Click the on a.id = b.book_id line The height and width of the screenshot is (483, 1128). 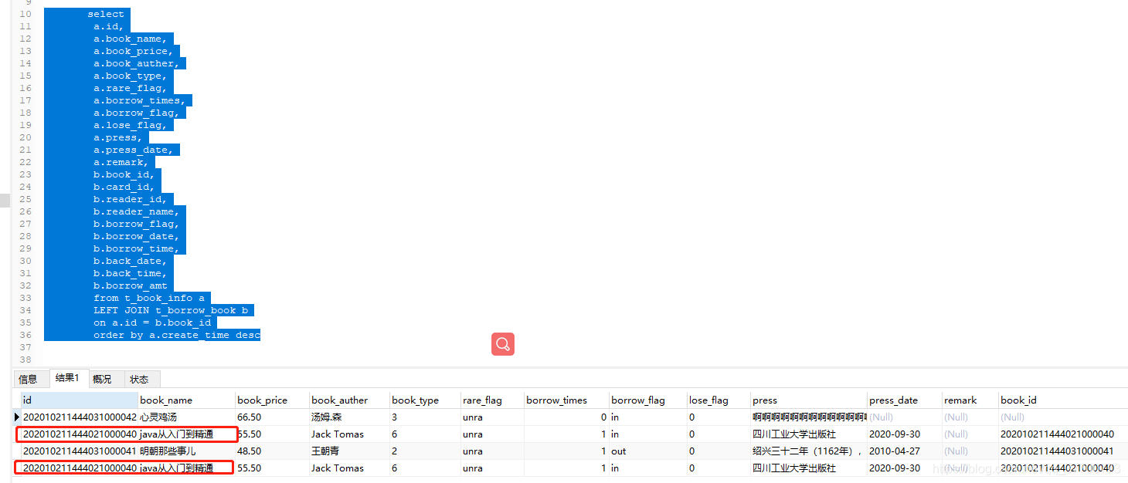pyautogui.click(x=152, y=323)
